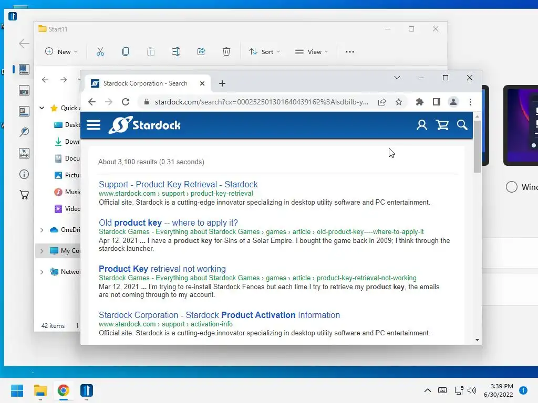
Task: Open Support - Product Key Retrieval result
Action: (x=178, y=184)
